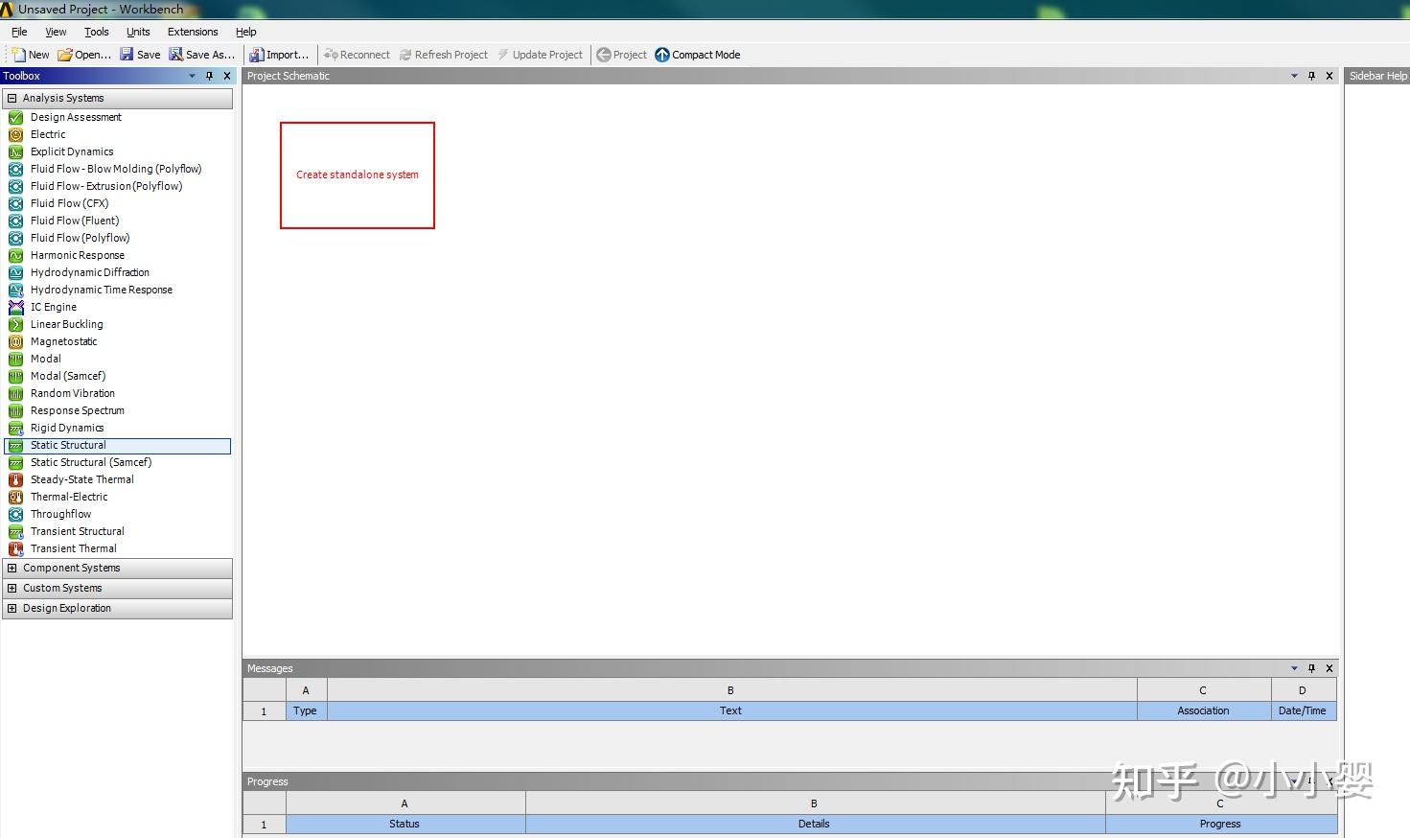Toggle the Messages panel pin
This screenshot has height=838, width=1410.
(1312, 668)
